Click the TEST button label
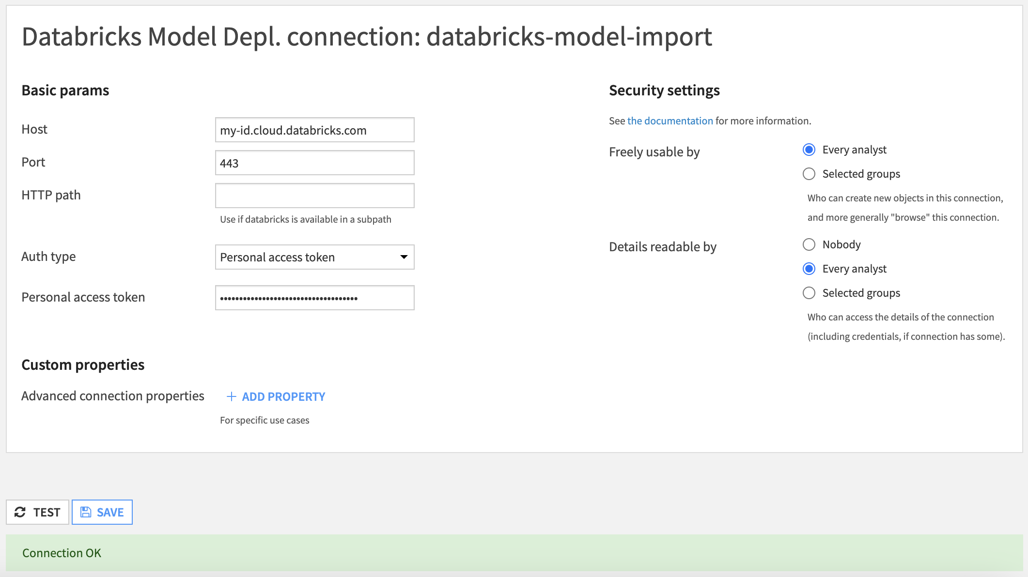The height and width of the screenshot is (577, 1028). pos(47,512)
